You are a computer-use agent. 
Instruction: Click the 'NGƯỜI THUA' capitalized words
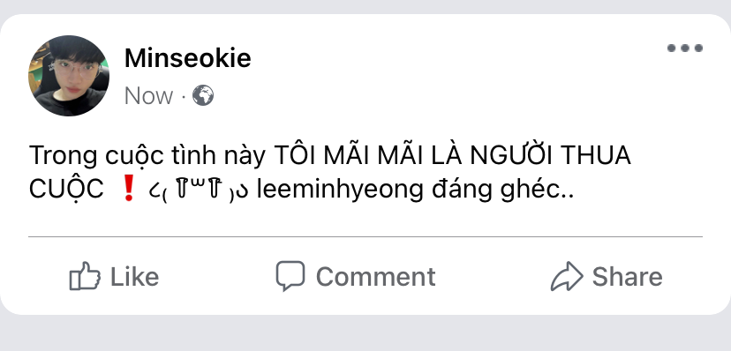pos(550,155)
